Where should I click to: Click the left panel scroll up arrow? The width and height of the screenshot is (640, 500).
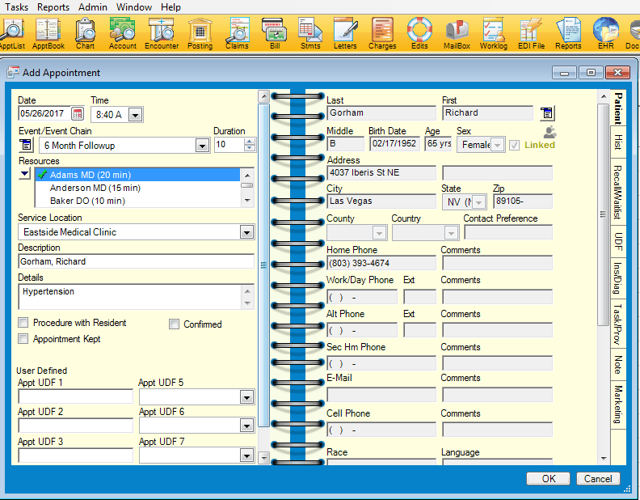pos(264,96)
